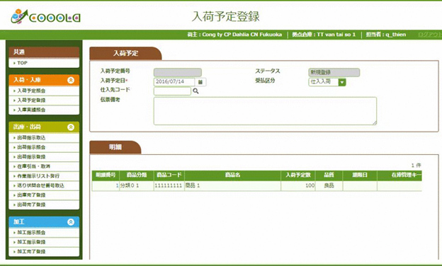The width and height of the screenshot is (442, 266).
Task: Click the 荷主 Cong ty CP Dahlia header text
Action: pyautogui.click(x=234, y=35)
